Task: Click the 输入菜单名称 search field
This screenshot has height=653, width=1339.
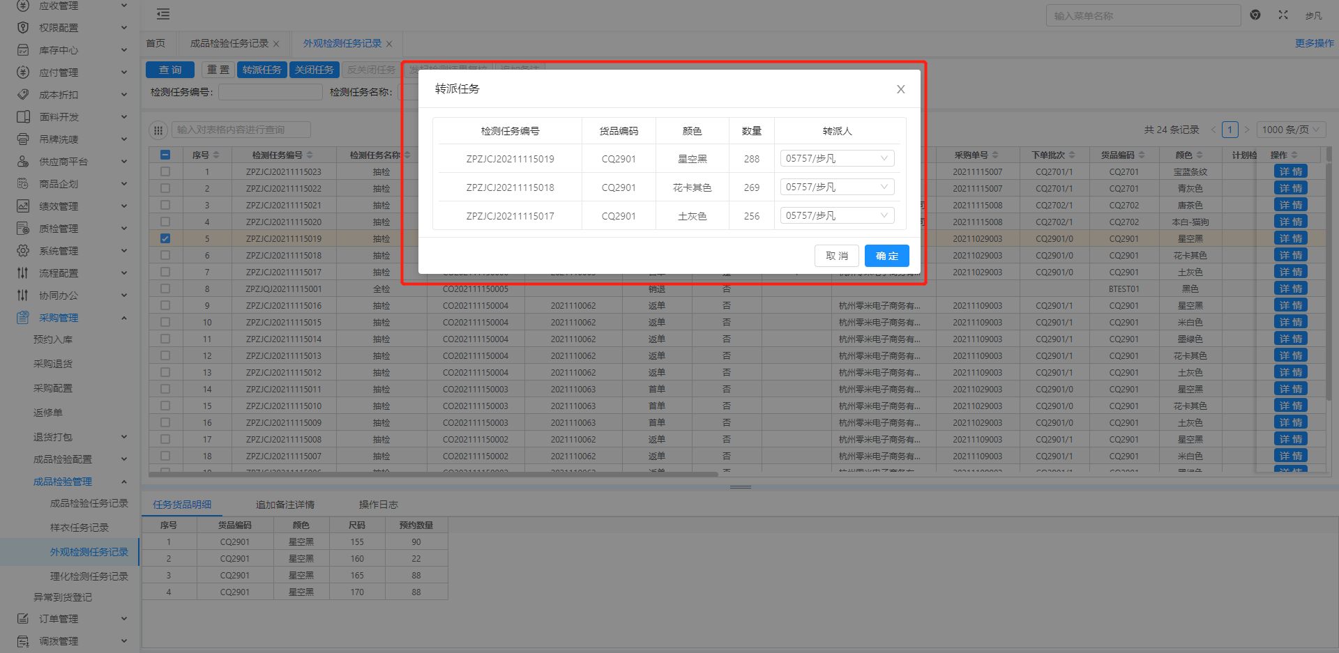Action: coord(1142,15)
